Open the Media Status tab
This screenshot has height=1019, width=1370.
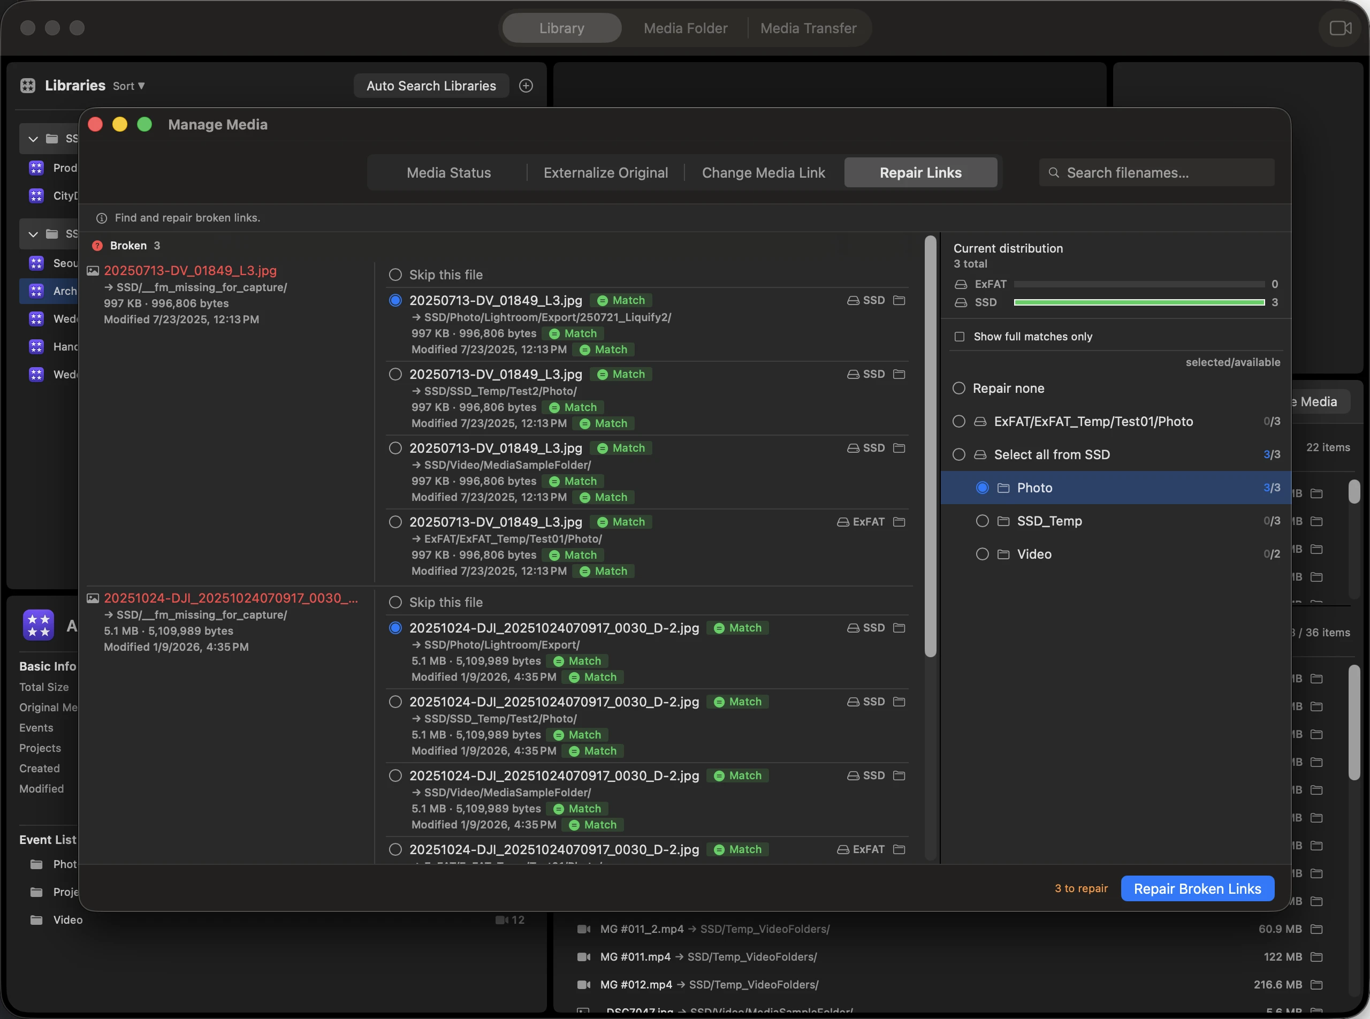448,173
